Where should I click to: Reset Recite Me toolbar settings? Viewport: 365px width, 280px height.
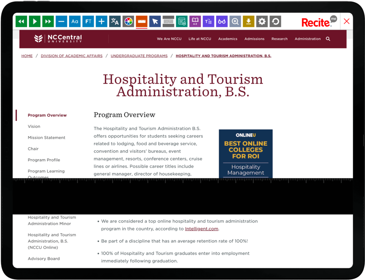tap(275, 21)
